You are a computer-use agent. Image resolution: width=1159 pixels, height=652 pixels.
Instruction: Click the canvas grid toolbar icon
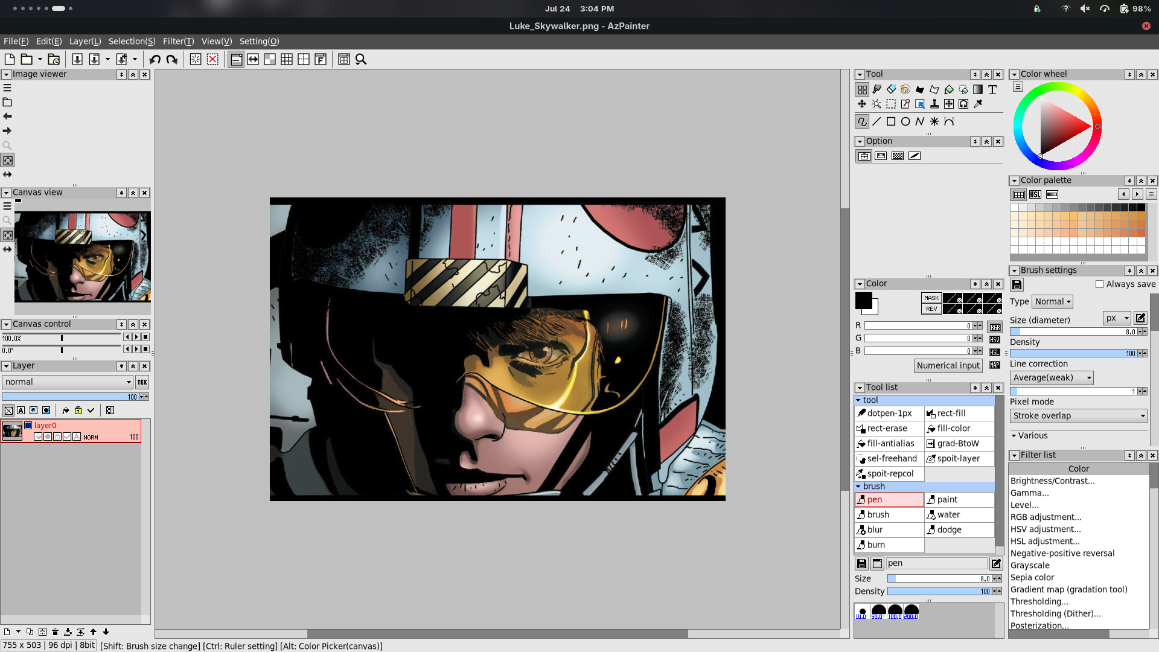point(287,59)
